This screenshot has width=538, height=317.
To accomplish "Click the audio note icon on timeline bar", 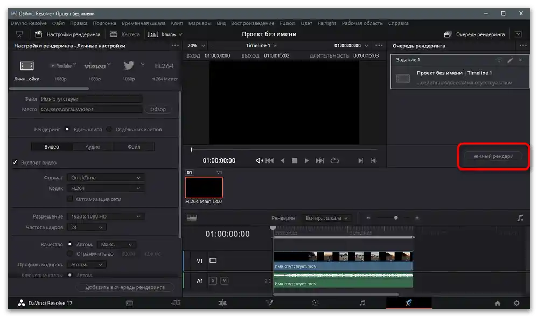I will (x=521, y=218).
